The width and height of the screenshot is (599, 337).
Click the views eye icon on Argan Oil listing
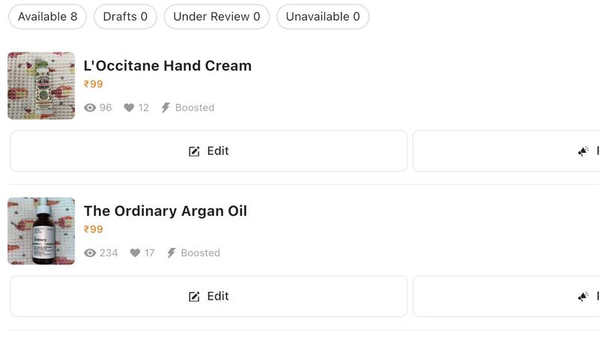(91, 253)
